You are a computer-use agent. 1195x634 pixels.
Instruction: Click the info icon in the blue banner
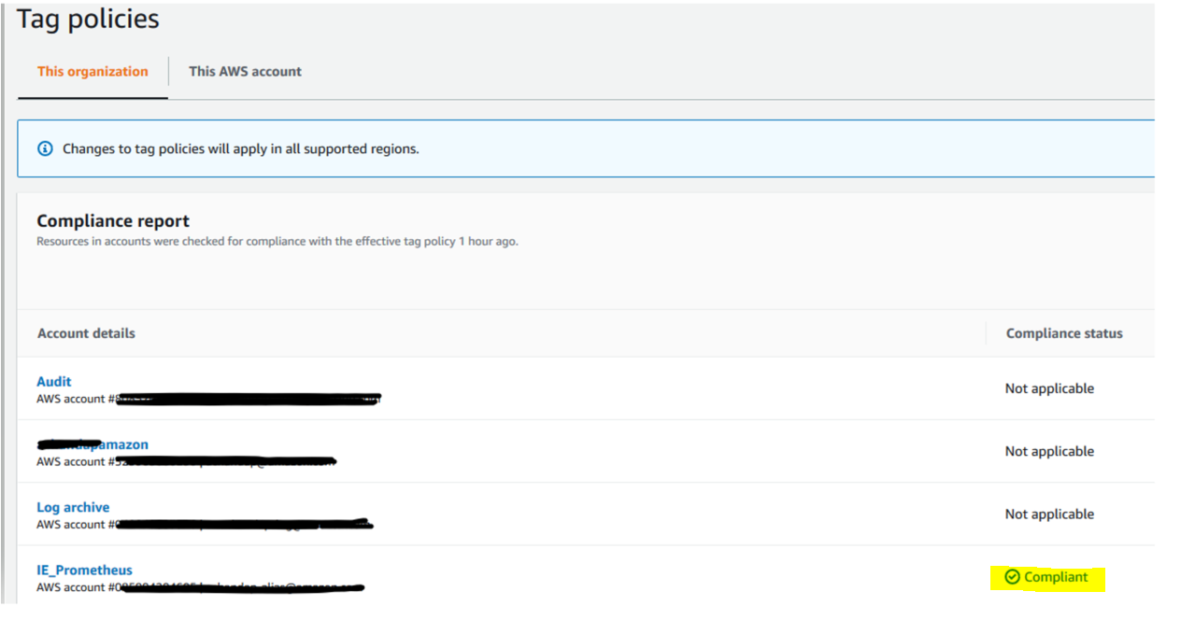pyautogui.click(x=44, y=148)
